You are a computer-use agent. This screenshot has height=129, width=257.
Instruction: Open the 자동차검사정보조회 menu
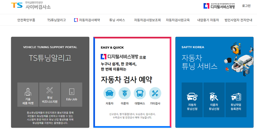(x=147, y=20)
